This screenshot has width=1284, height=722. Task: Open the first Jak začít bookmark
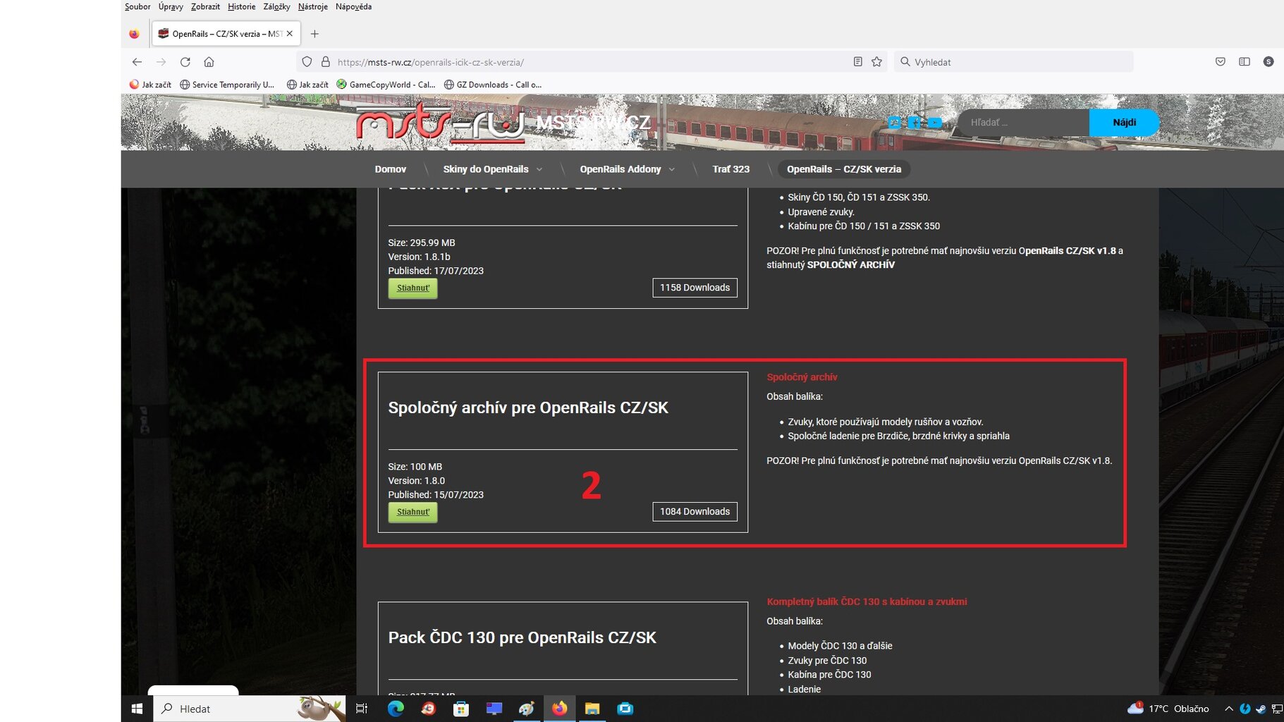tap(150, 85)
